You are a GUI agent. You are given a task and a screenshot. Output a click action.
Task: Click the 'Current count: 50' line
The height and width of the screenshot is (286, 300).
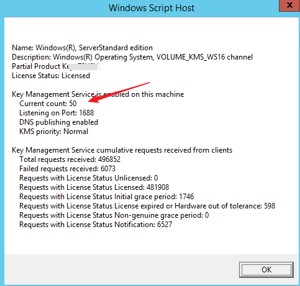(48, 104)
